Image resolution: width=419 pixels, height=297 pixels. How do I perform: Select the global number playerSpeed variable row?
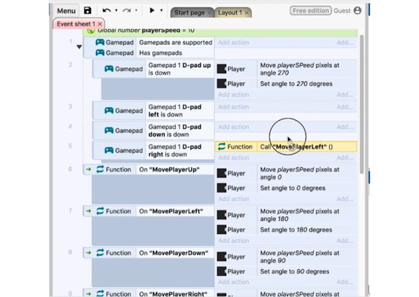click(x=220, y=32)
